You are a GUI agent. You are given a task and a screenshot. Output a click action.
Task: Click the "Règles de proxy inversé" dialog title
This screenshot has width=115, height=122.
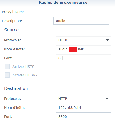pos(63,3)
